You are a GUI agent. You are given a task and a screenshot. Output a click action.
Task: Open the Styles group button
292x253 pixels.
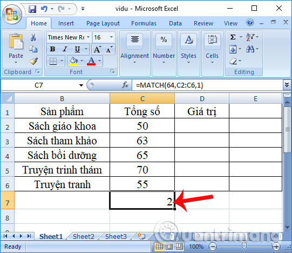click(189, 54)
